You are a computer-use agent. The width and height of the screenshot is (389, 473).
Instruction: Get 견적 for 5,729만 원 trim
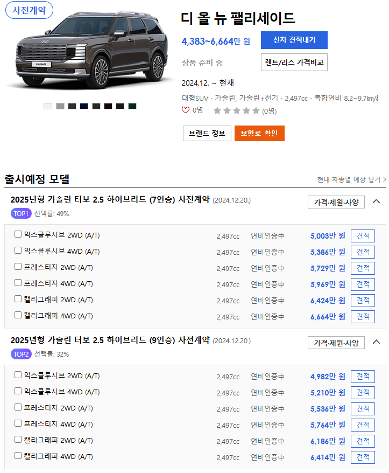coord(363,268)
